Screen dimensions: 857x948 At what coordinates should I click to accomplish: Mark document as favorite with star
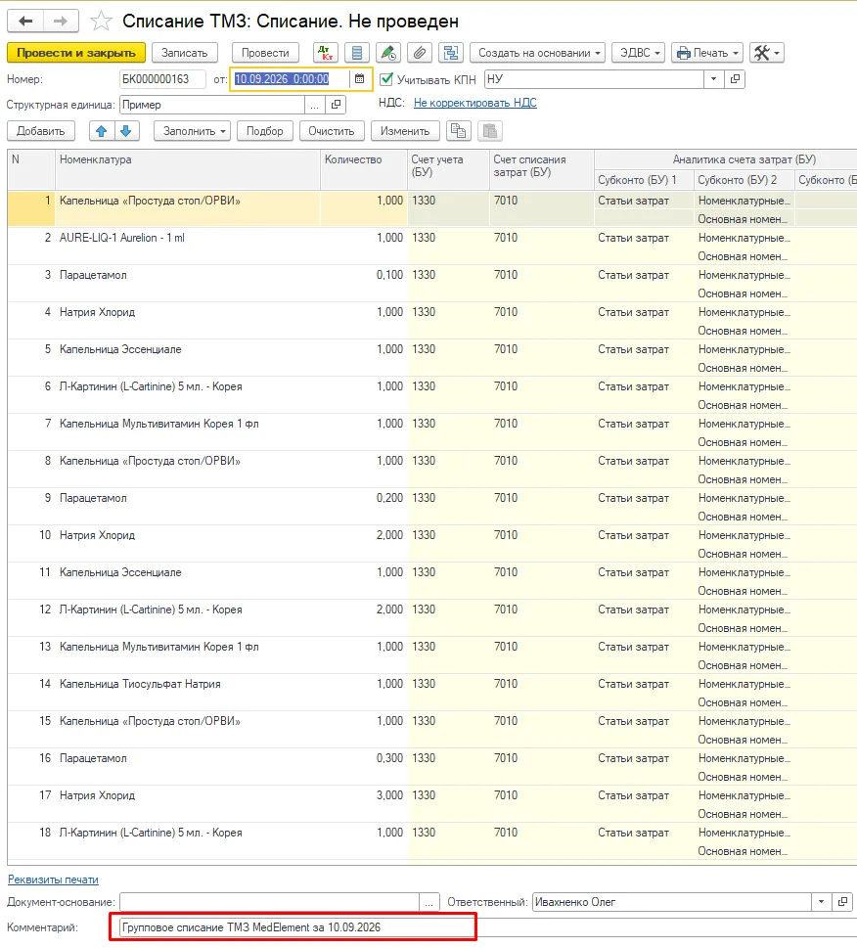101,22
